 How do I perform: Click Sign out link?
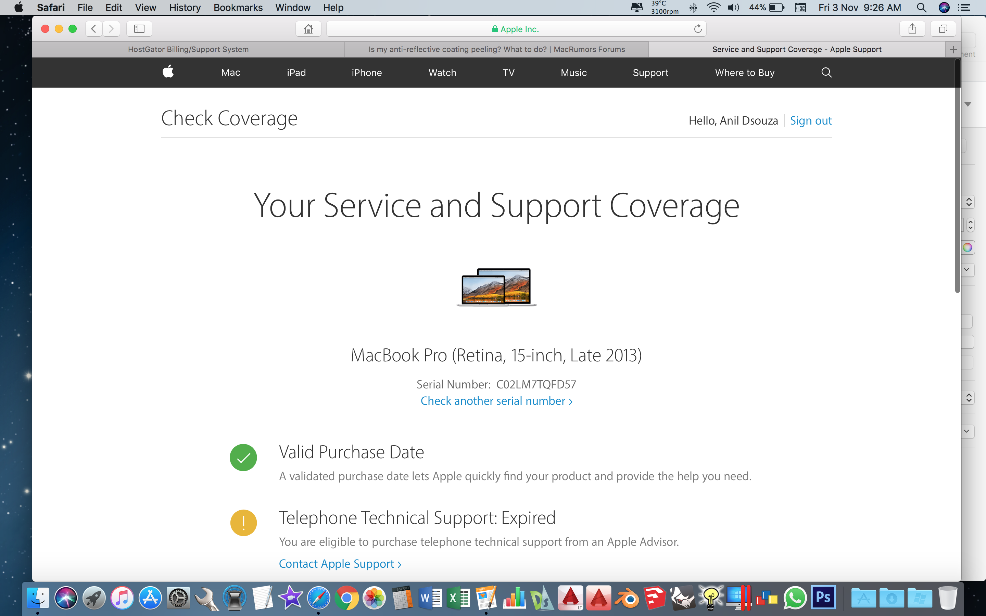[x=810, y=120]
